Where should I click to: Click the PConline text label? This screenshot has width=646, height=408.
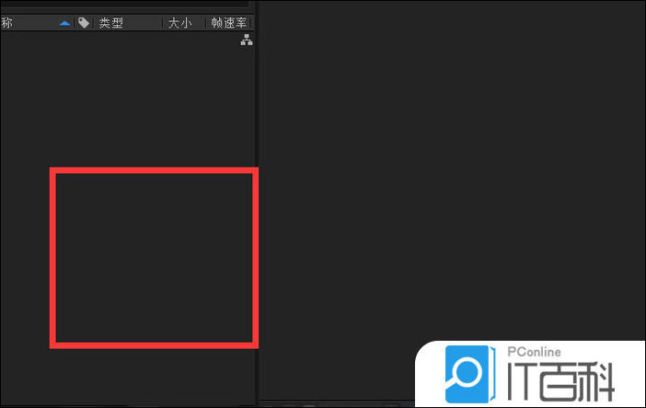click(x=534, y=352)
